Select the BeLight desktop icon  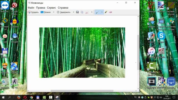tap(14, 38)
